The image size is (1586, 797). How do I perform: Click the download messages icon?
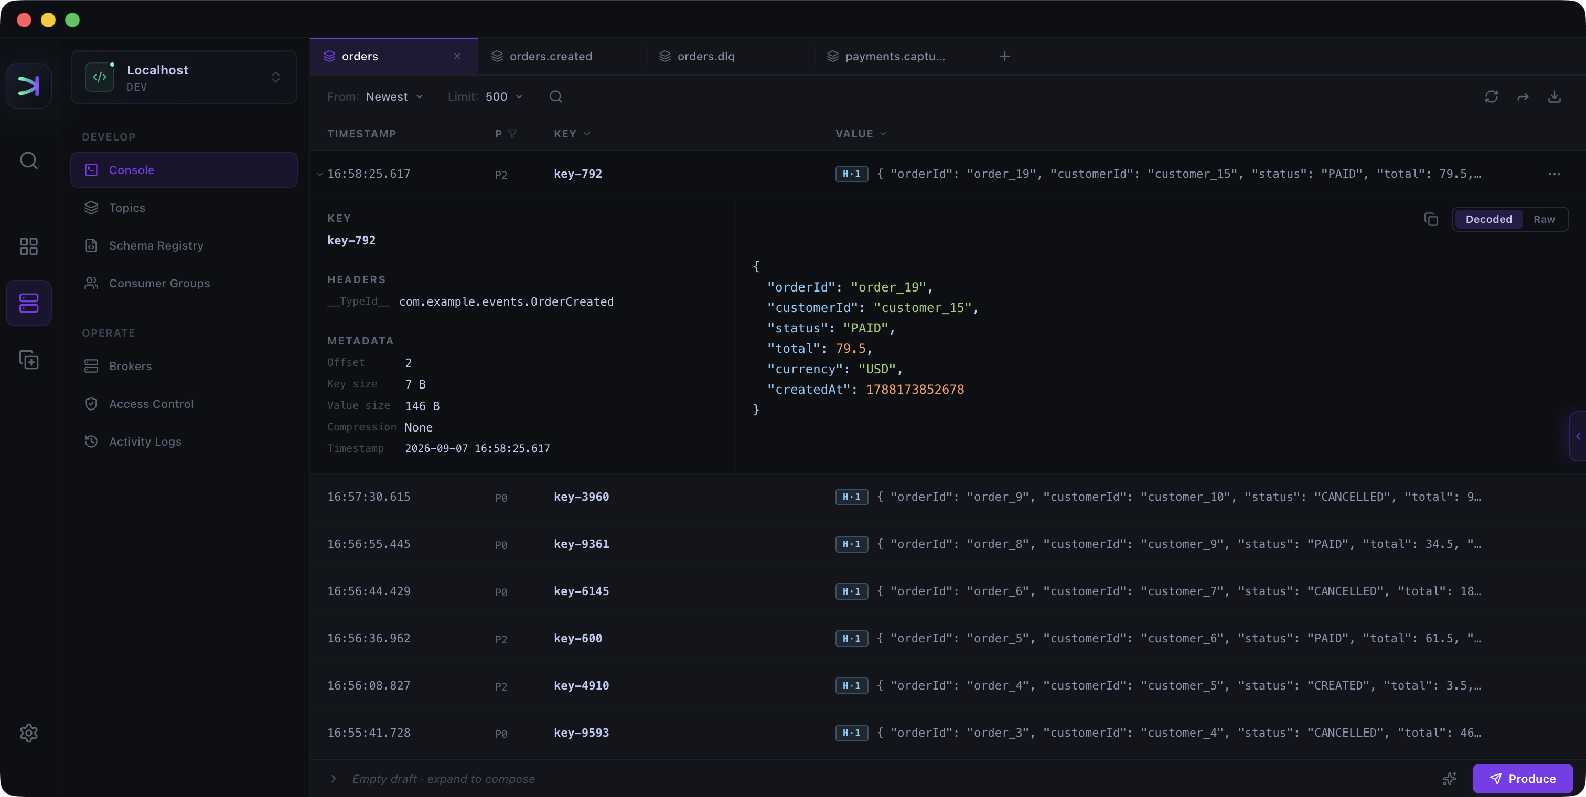point(1554,96)
